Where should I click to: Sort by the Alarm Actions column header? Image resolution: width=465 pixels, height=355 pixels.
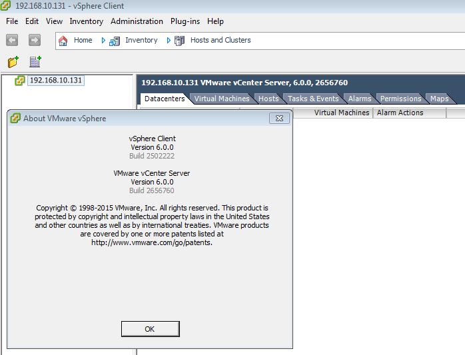coord(409,113)
